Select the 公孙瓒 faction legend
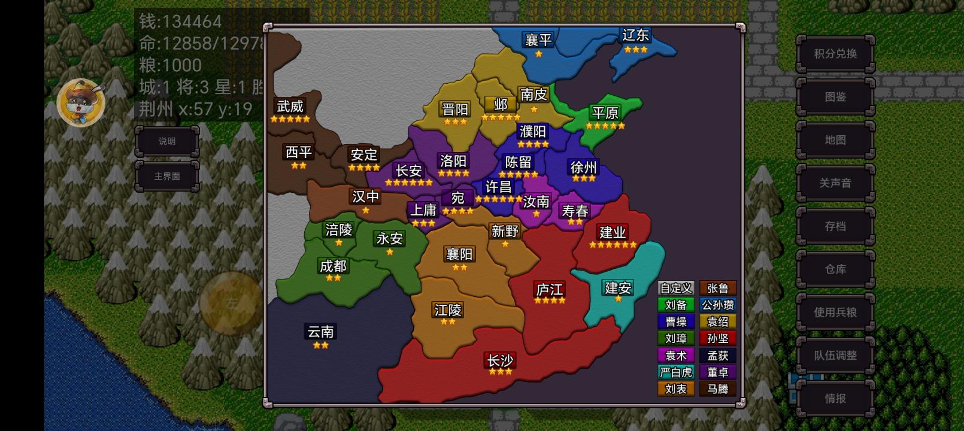964x431 pixels. click(x=718, y=305)
